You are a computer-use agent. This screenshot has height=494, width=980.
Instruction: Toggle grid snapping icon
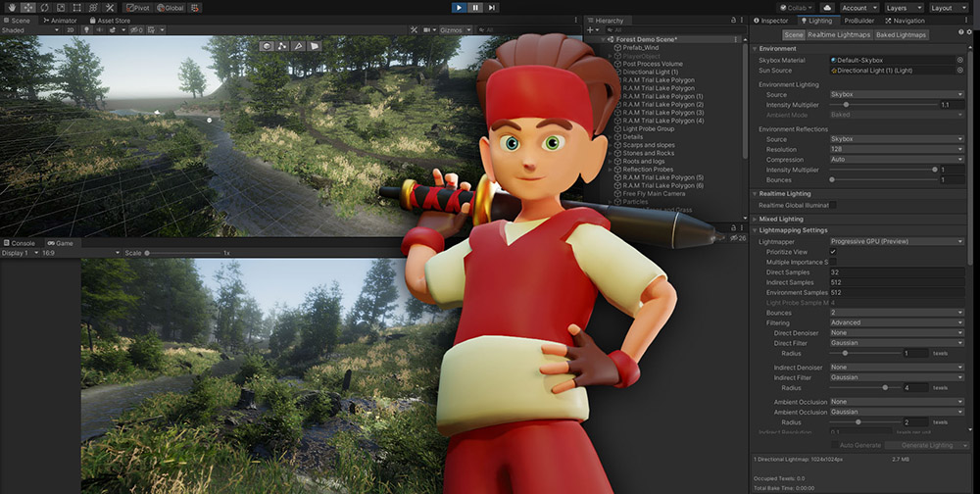195,8
